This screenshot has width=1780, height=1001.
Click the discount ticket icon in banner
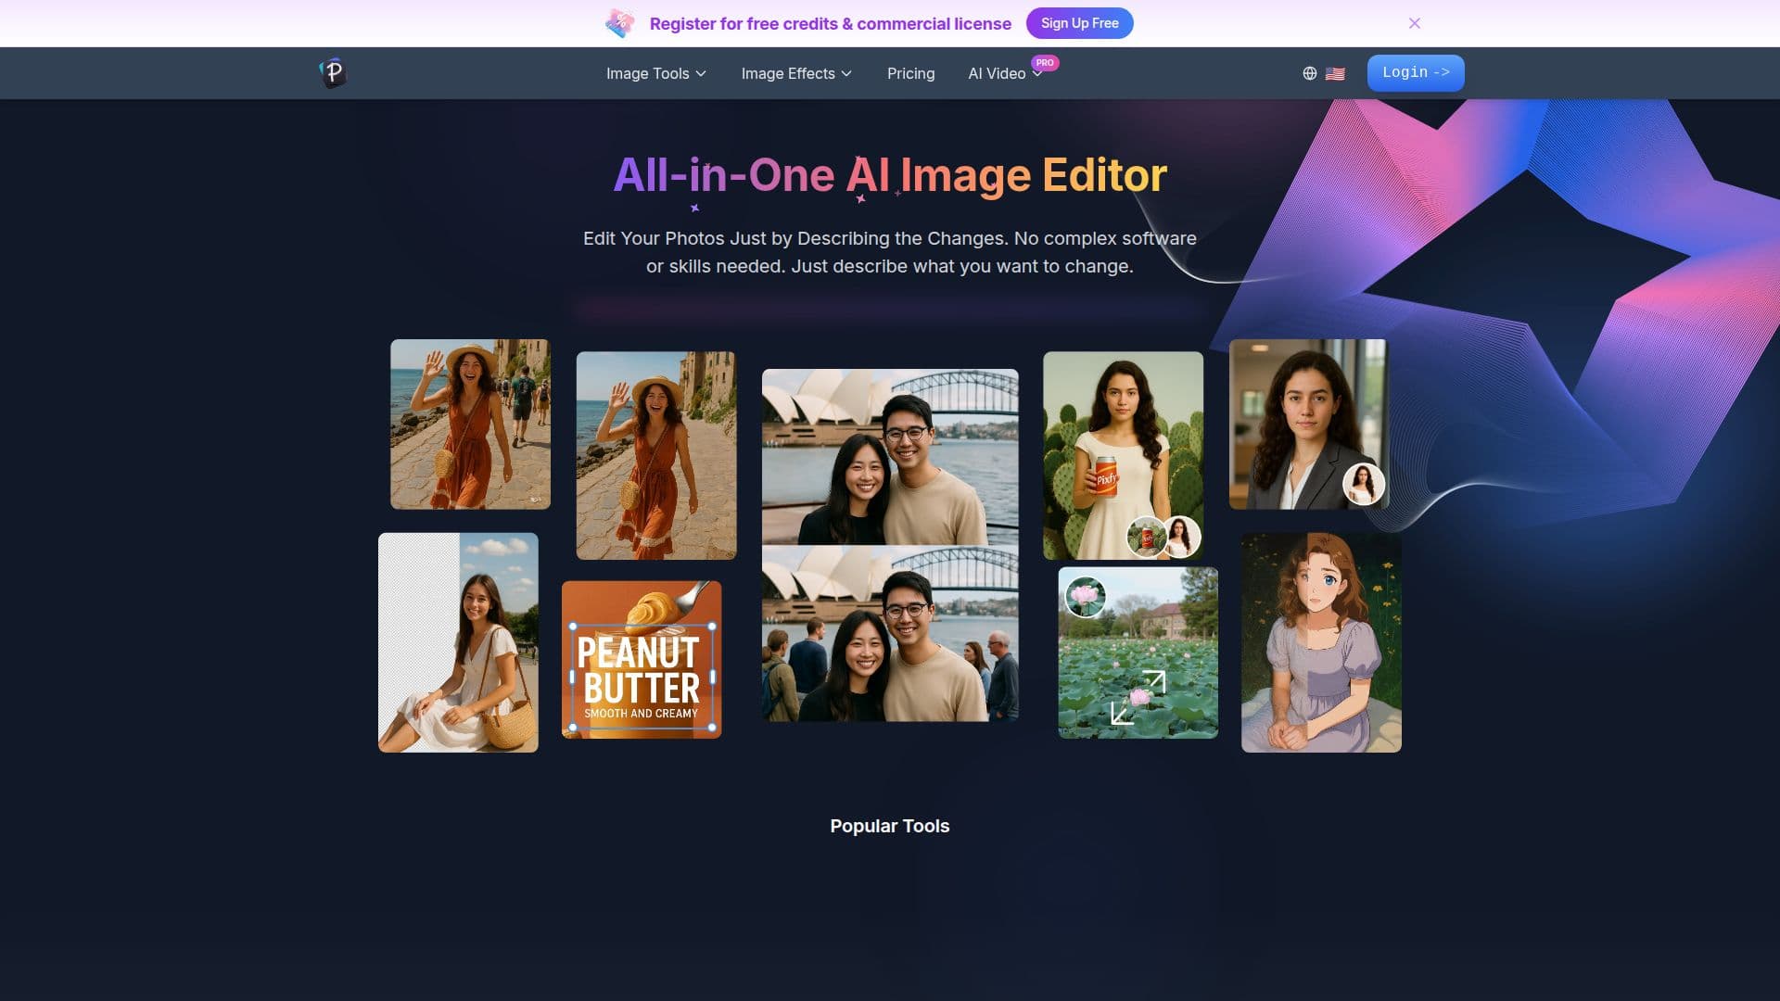pyautogui.click(x=620, y=23)
